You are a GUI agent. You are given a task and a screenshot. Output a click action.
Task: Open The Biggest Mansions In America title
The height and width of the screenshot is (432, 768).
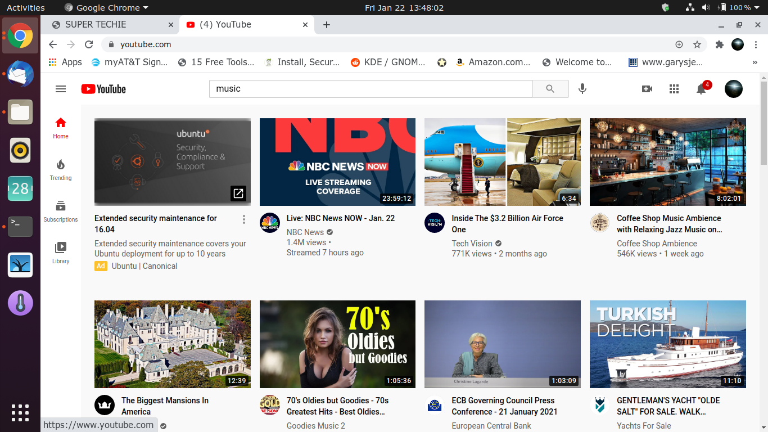(165, 406)
